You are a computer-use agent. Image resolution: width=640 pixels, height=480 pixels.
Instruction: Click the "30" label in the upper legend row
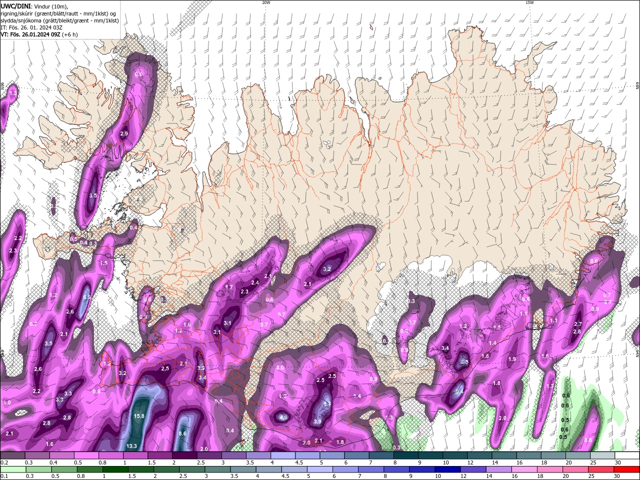tap(618, 462)
